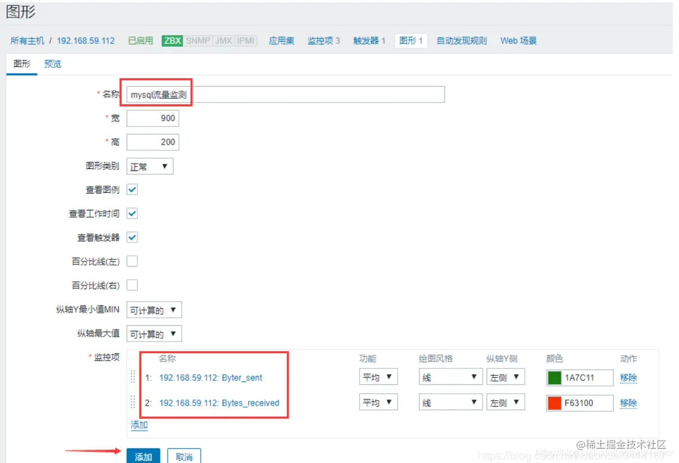Open 功能 dropdown for Bytes_received row

(x=378, y=402)
